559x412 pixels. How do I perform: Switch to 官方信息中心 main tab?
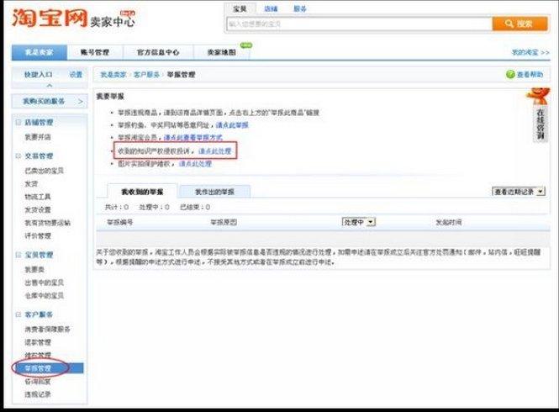(x=158, y=52)
